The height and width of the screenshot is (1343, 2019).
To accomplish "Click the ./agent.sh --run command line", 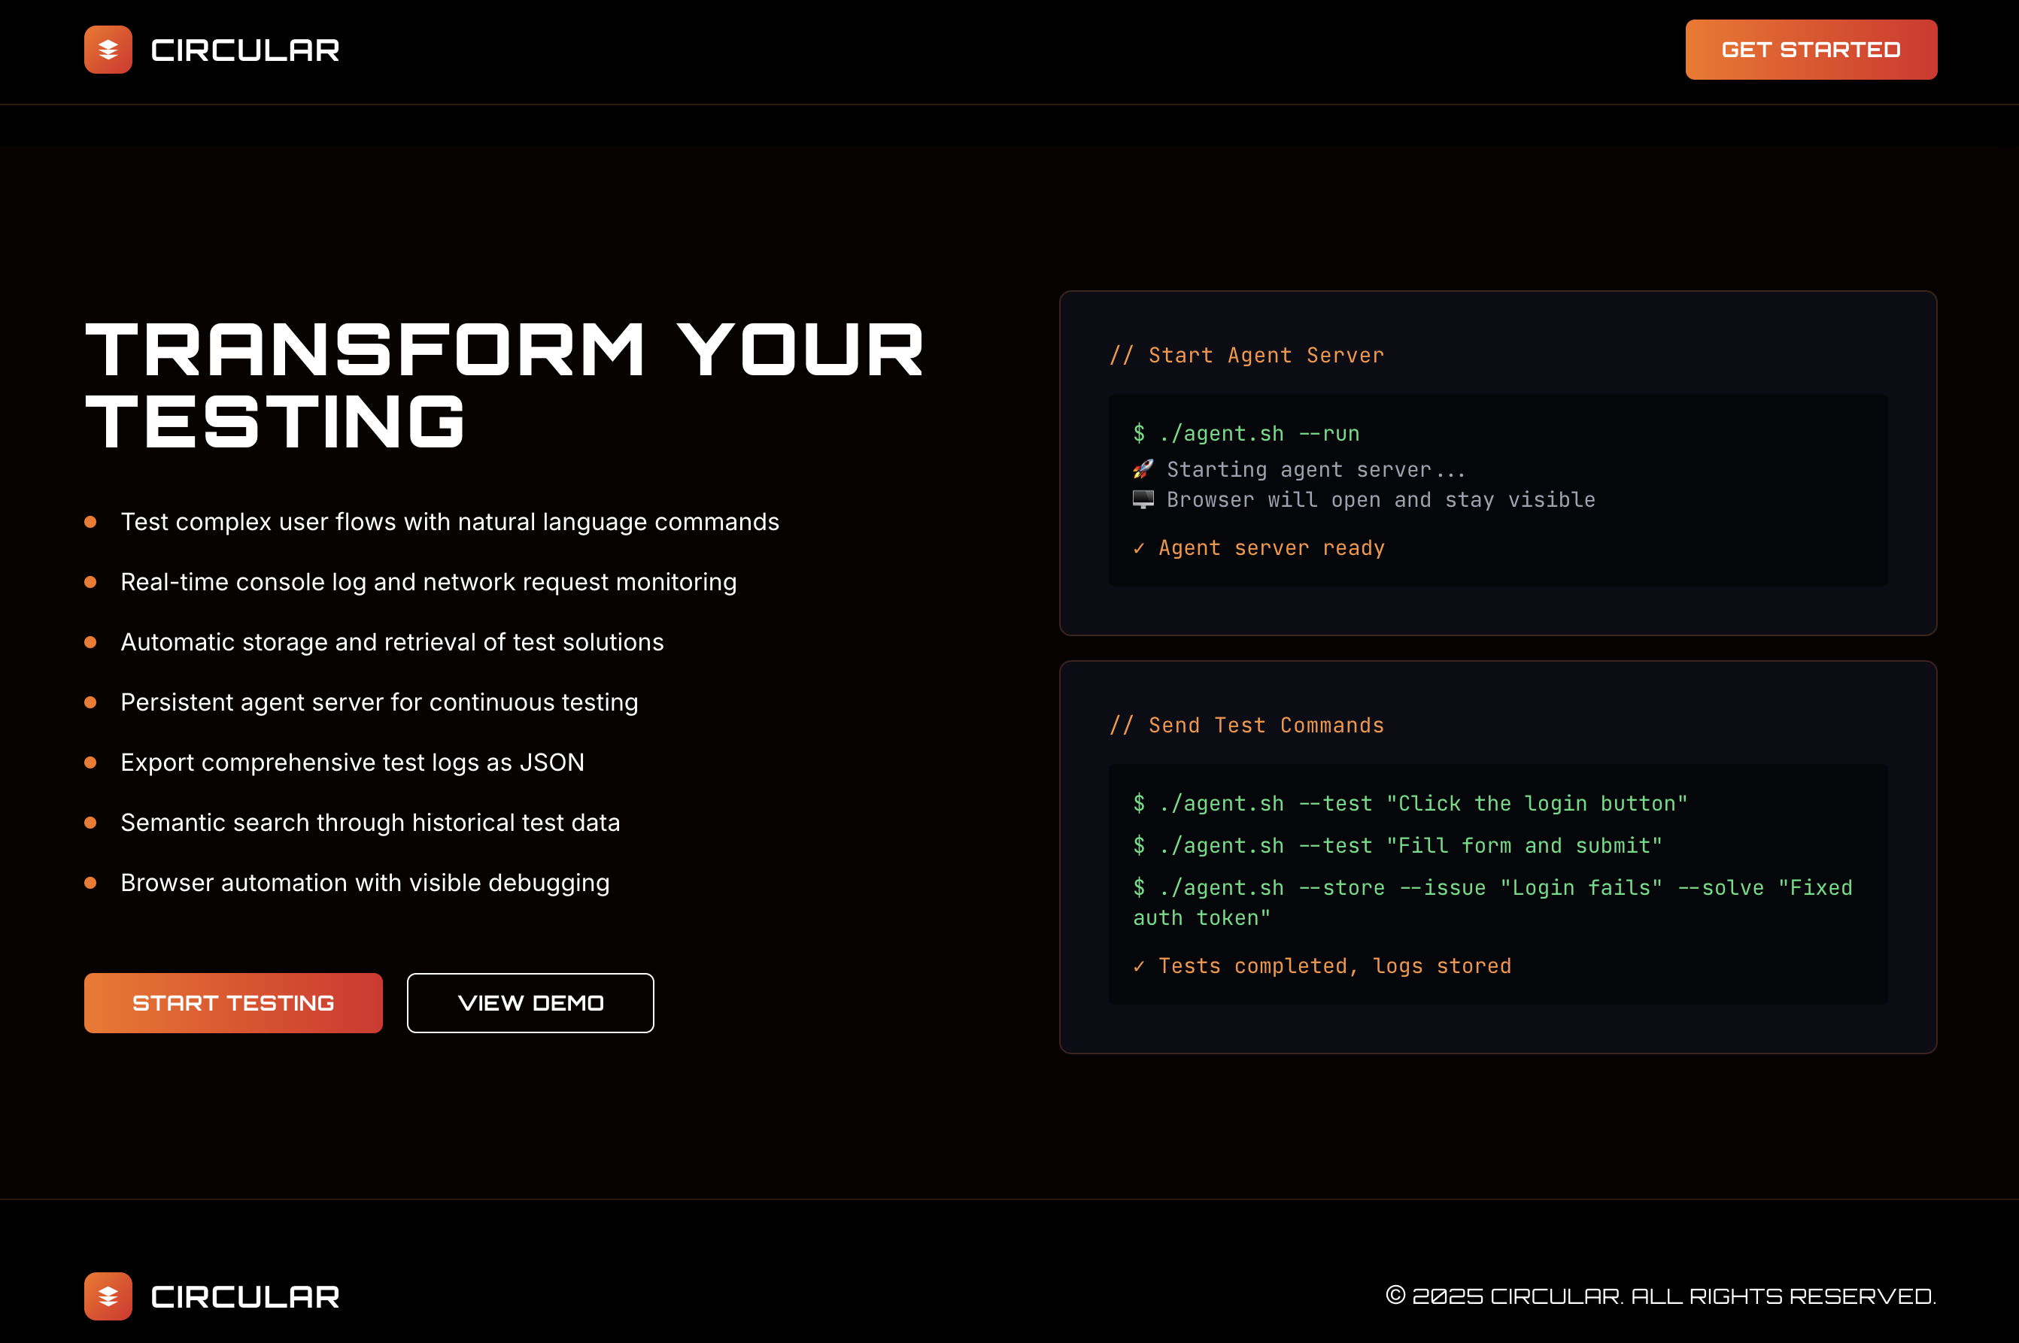I will click(x=1246, y=433).
